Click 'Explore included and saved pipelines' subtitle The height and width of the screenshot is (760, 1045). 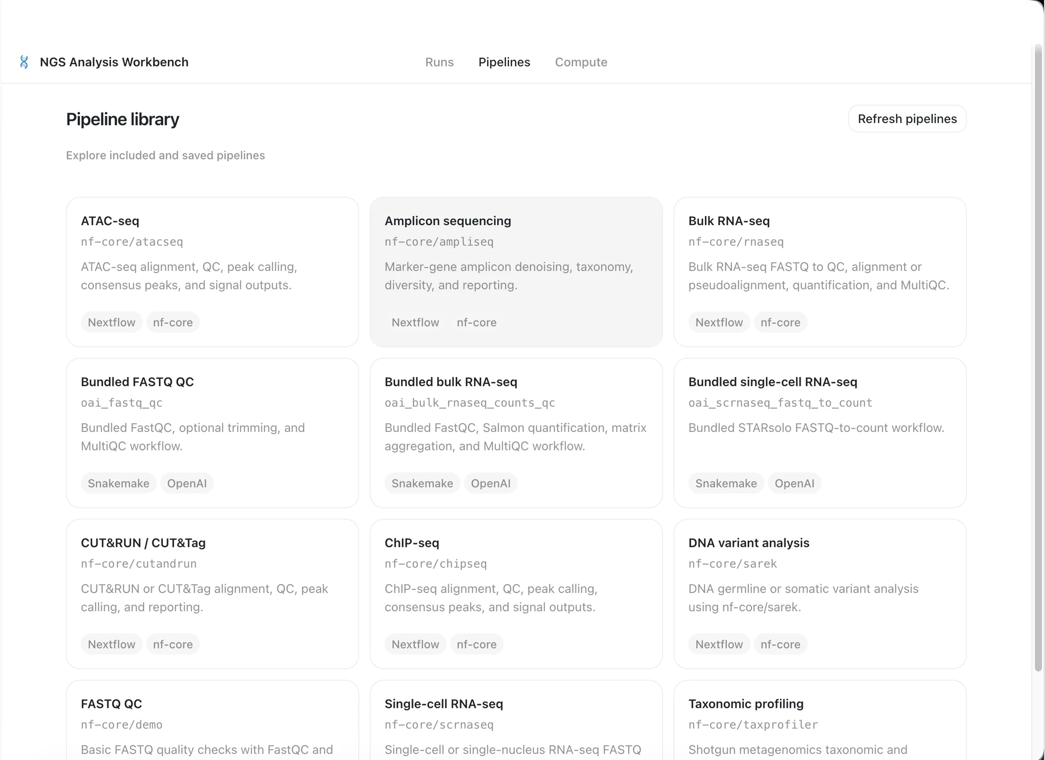[x=165, y=156]
